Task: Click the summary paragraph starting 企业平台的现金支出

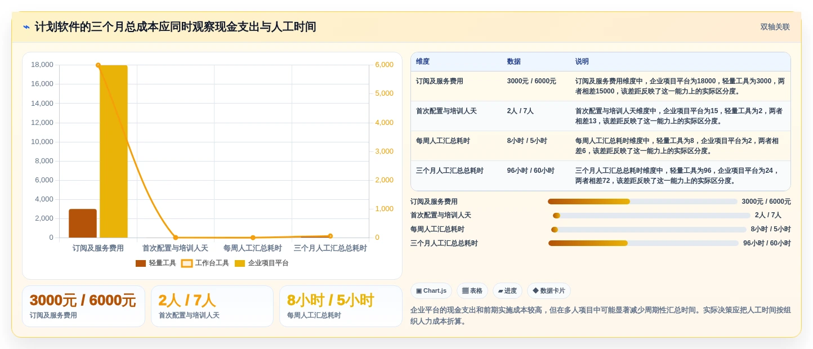Action: 600,316
